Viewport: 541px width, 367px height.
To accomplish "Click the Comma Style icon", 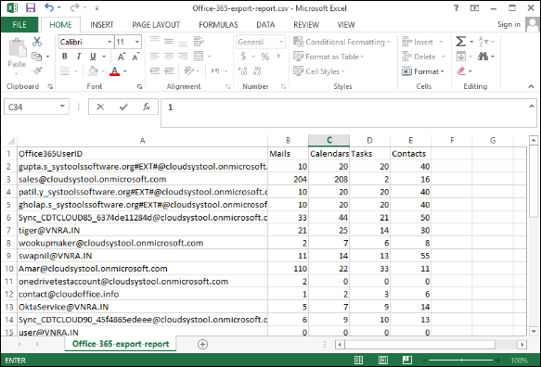I will click(x=278, y=57).
